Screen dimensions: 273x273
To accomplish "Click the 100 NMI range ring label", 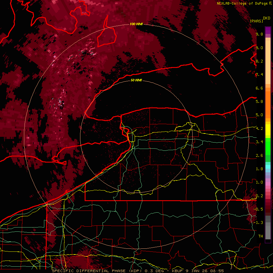I will point(136,24).
